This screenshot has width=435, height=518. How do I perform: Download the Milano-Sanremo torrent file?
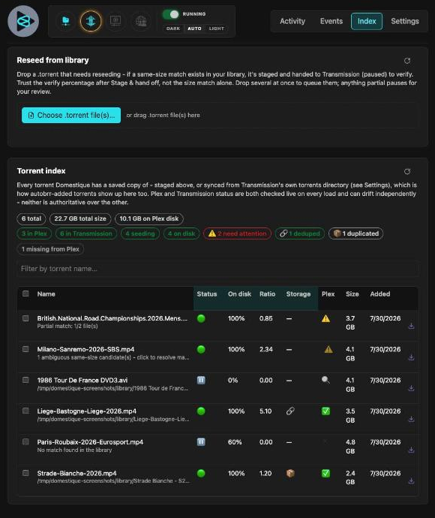411,357
